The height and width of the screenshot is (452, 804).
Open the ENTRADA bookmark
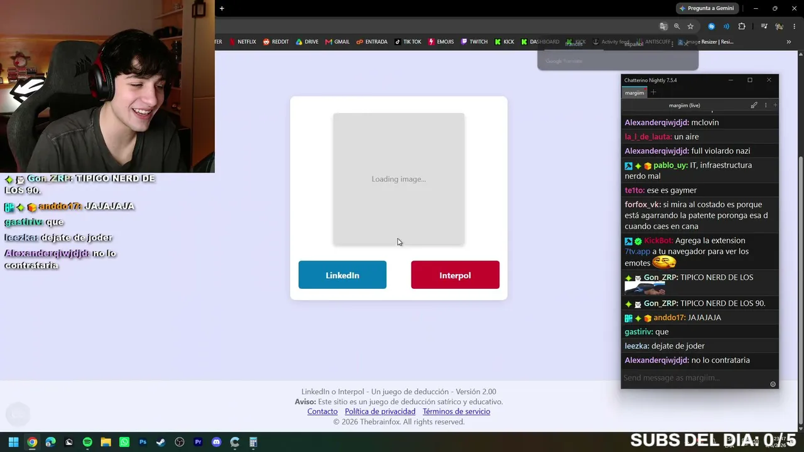click(372, 42)
